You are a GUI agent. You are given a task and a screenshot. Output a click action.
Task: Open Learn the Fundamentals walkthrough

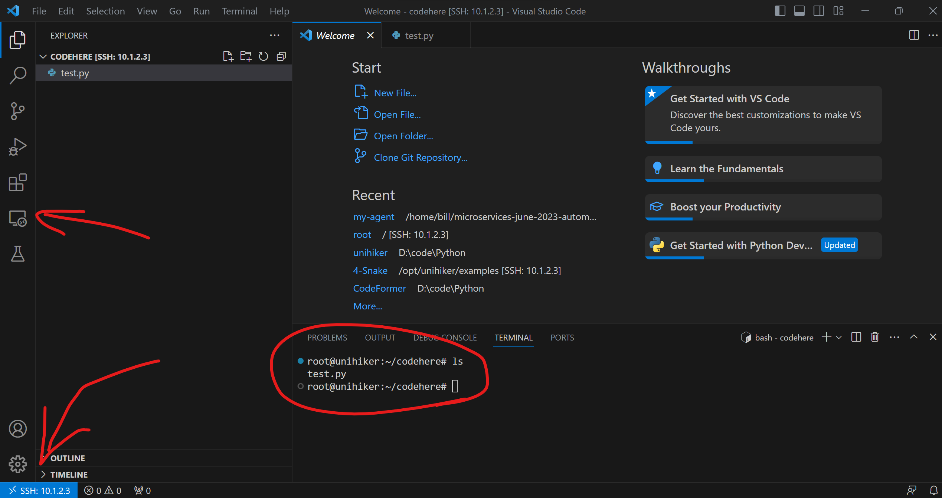pos(763,169)
